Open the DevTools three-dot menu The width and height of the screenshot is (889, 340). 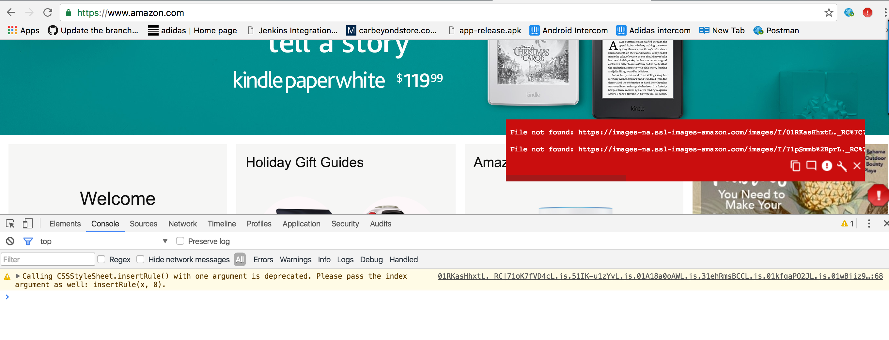point(869,224)
